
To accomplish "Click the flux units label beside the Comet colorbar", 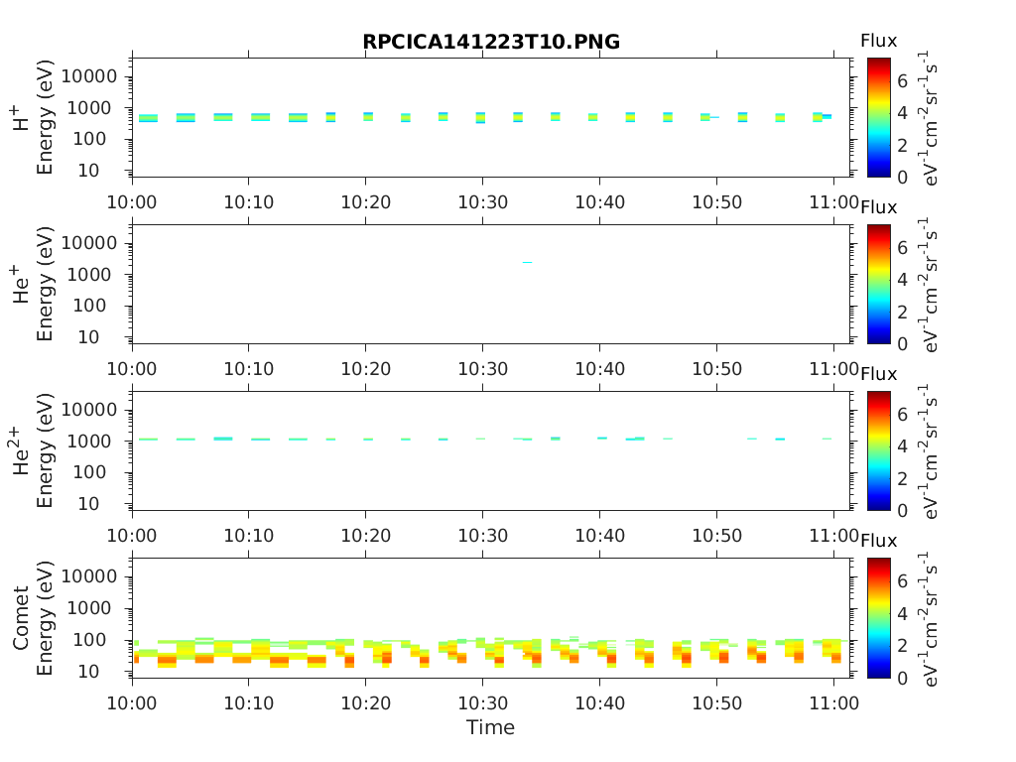I will [x=933, y=617].
